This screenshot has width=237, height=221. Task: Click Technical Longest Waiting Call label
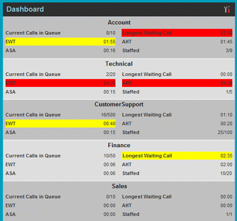pos(147,74)
